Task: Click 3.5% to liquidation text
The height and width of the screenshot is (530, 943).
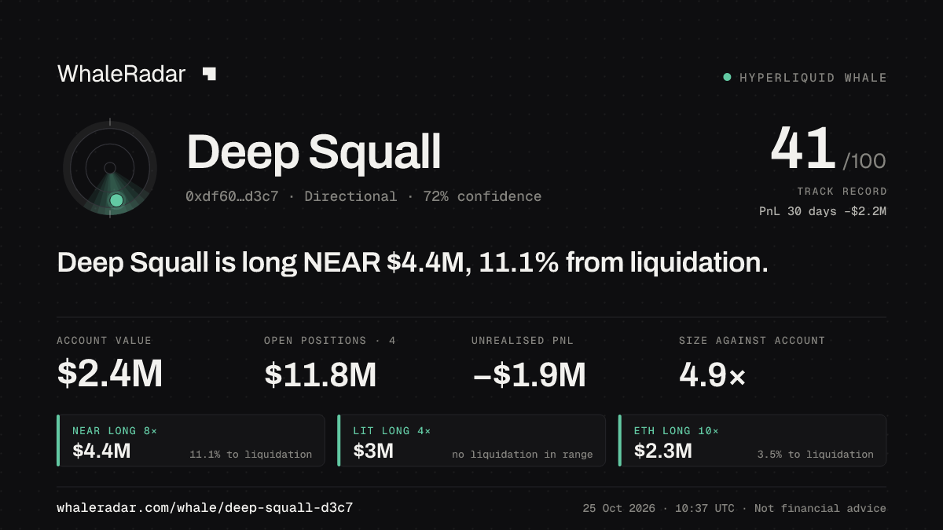Action: coord(816,455)
